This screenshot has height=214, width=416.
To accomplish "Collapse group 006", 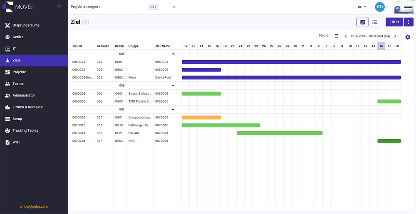I will (x=173, y=86).
